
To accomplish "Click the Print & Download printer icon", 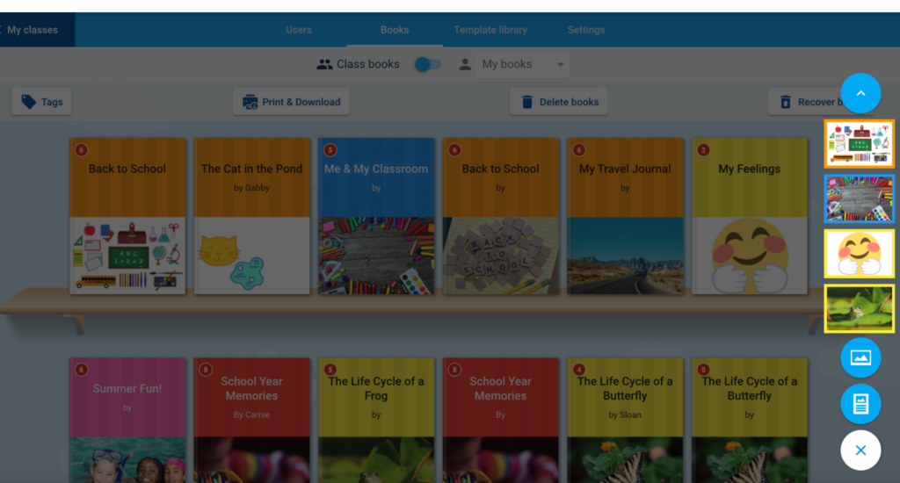I will (x=250, y=102).
